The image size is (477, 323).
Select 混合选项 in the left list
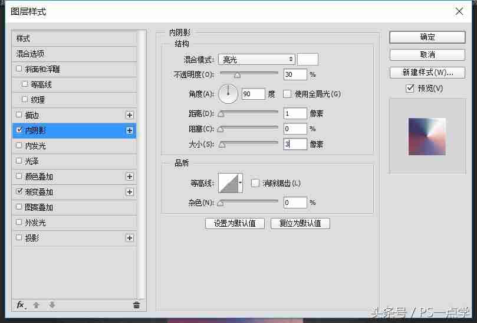click(x=74, y=54)
